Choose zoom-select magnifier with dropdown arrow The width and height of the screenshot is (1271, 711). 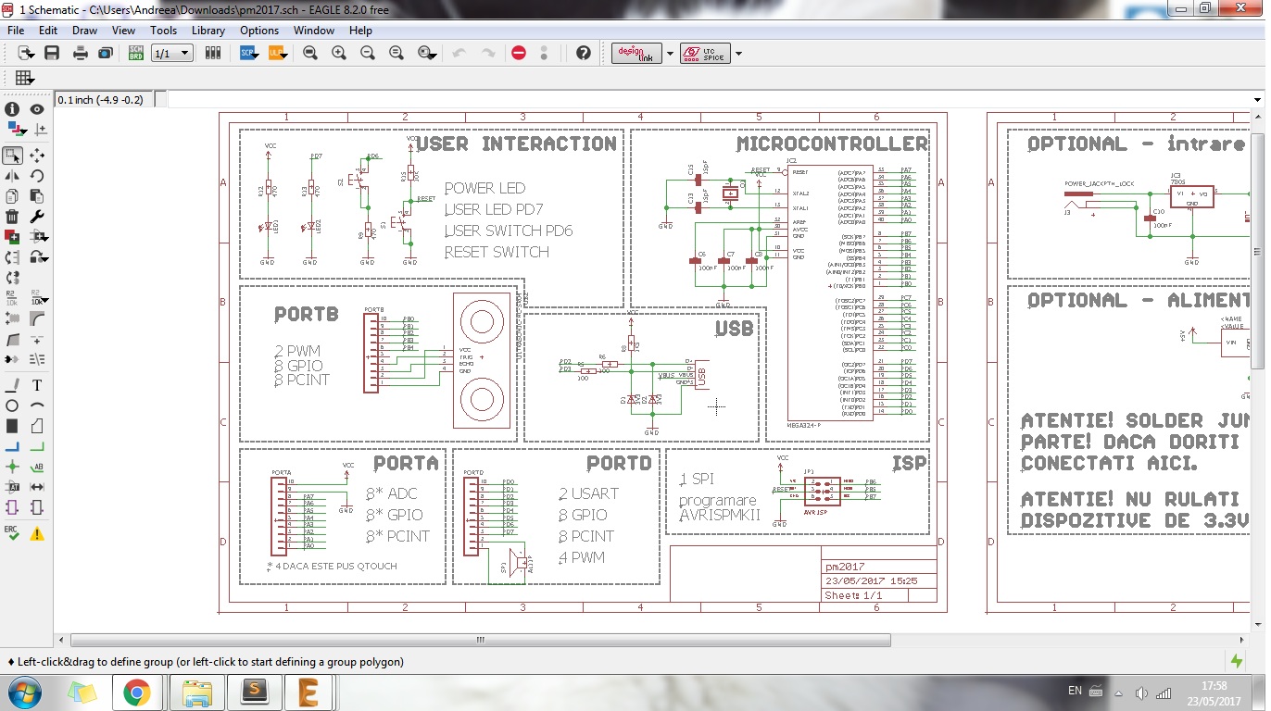(x=428, y=53)
